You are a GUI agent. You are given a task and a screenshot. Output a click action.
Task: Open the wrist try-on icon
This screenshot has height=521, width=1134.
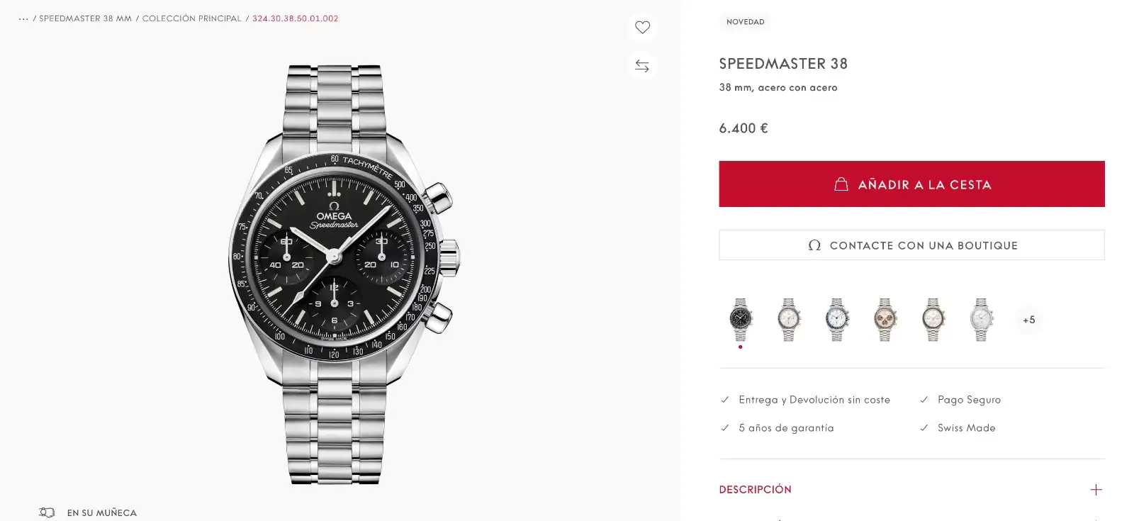pos(47,512)
